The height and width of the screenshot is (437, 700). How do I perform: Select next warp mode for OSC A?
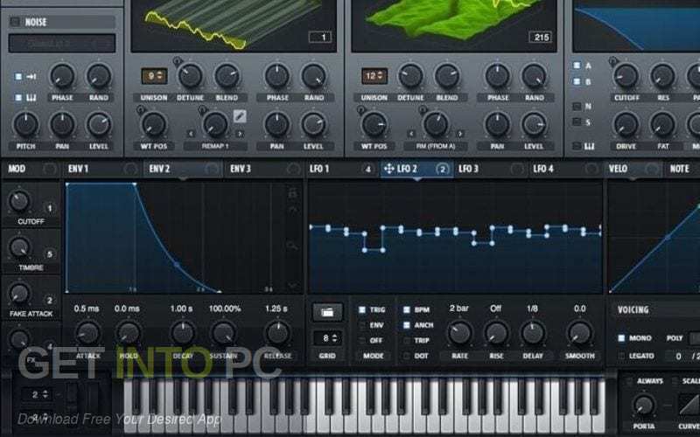[240, 134]
